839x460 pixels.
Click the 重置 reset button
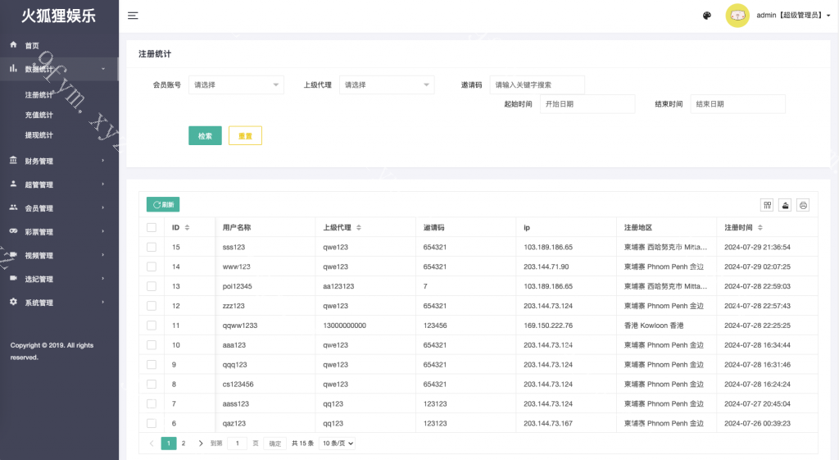pos(245,136)
